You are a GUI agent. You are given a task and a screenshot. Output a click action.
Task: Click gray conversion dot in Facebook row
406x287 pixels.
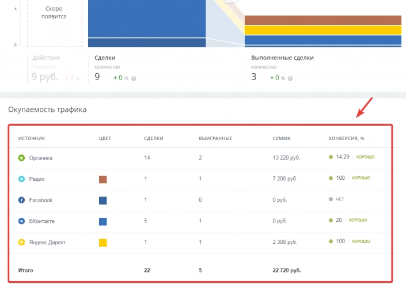331,200
